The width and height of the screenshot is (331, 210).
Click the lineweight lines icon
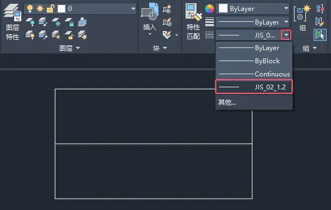[x=210, y=22]
